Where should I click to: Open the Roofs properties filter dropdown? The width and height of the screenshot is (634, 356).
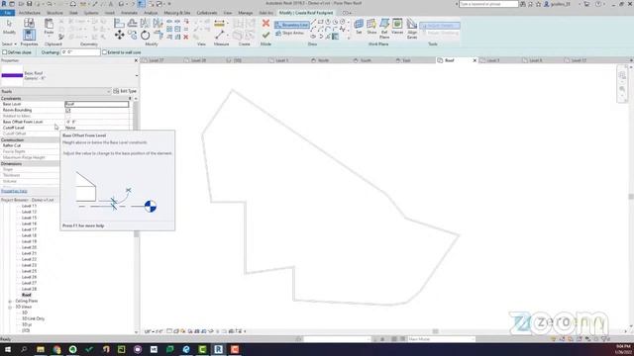click(x=108, y=92)
